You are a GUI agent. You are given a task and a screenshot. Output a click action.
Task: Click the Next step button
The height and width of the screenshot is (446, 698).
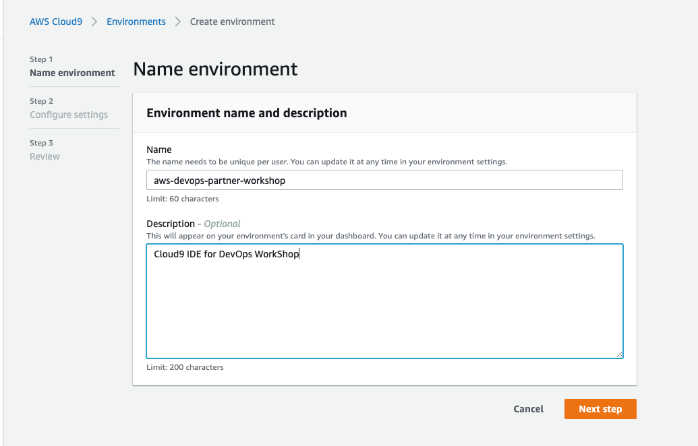(x=600, y=409)
